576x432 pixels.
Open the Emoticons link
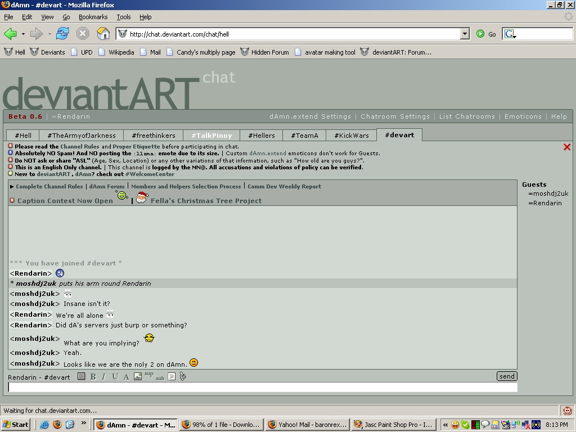point(523,116)
